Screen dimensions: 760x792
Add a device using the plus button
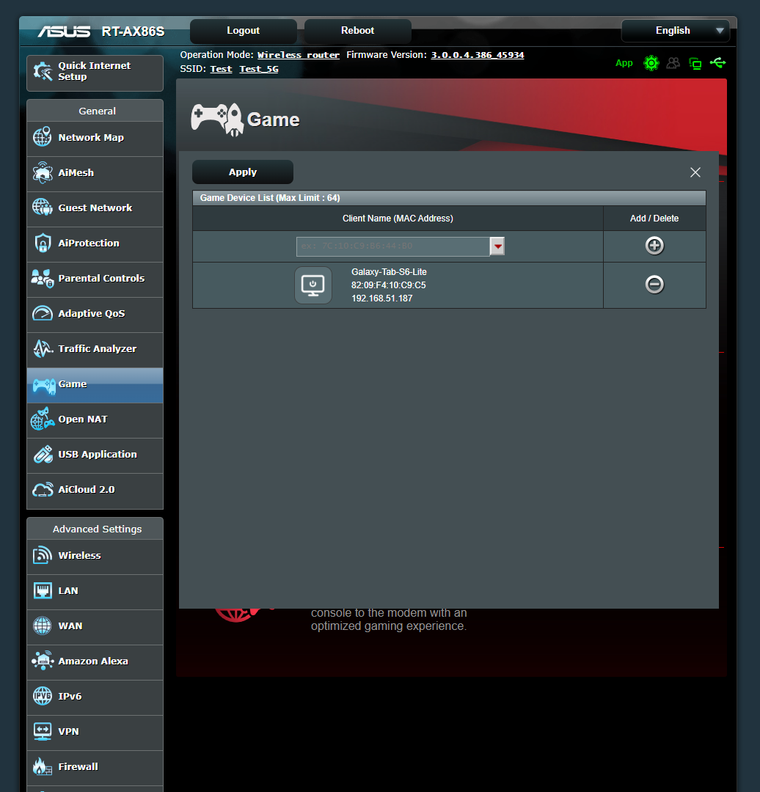click(654, 246)
